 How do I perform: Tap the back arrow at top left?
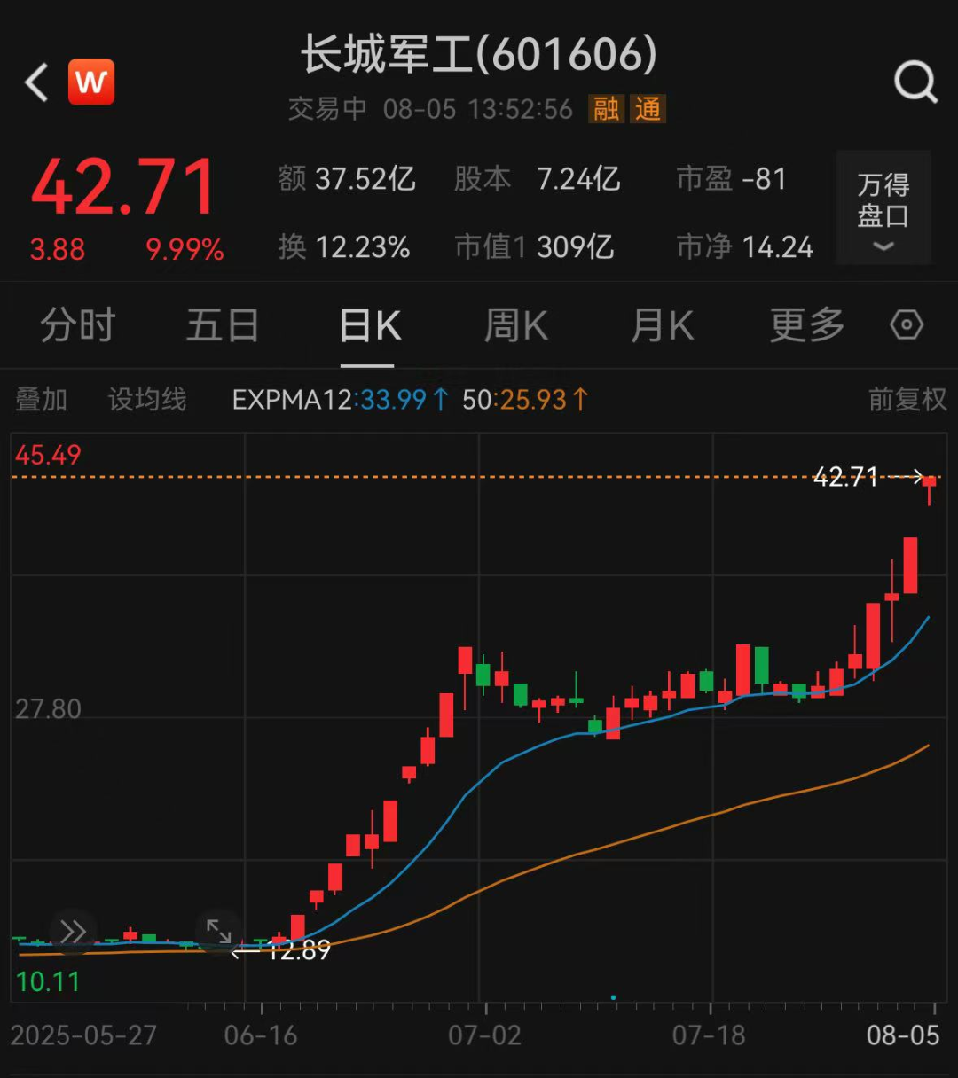point(35,82)
